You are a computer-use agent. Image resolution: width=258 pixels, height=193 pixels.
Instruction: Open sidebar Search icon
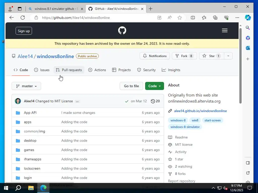coord(248,28)
